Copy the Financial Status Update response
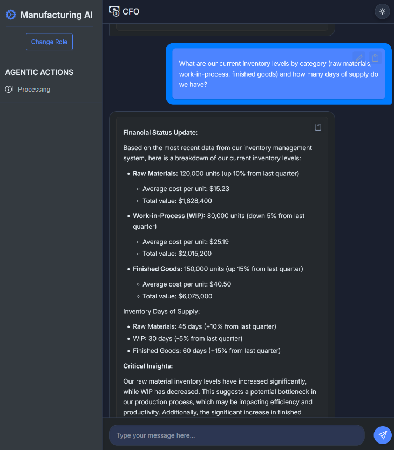 click(318, 127)
